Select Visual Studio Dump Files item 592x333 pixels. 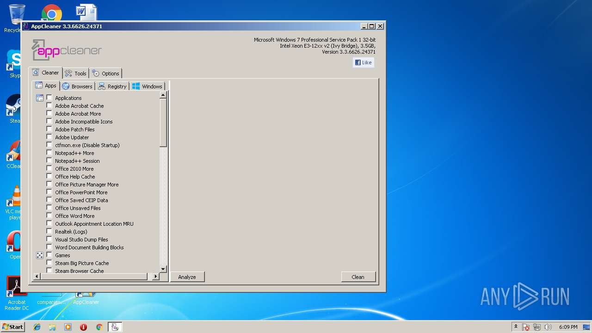tap(81, 240)
